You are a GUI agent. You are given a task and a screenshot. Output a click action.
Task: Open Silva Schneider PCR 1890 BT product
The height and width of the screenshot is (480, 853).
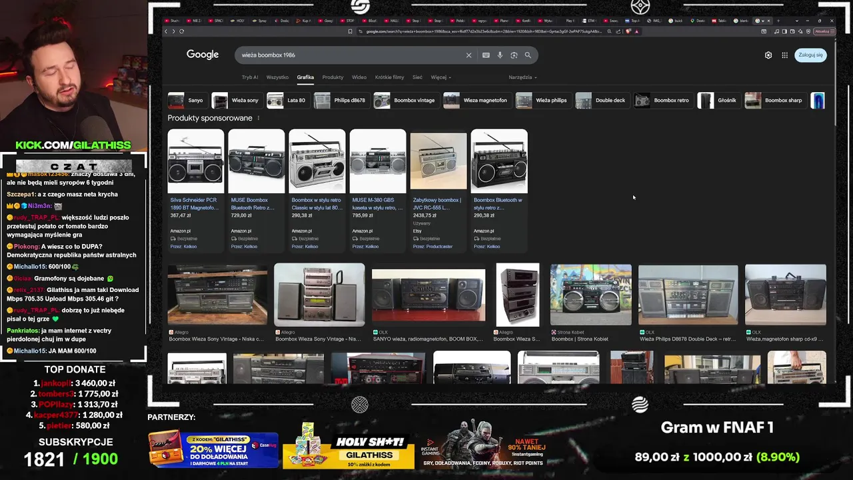coord(195,191)
